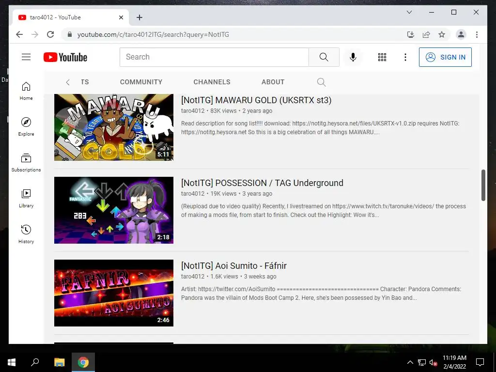Click the Chrome taskbar icon
The image size is (496, 372).
[x=83, y=362]
